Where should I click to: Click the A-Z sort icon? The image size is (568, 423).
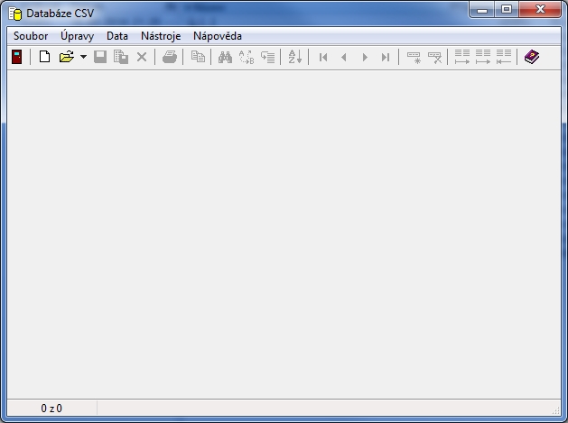pos(295,57)
